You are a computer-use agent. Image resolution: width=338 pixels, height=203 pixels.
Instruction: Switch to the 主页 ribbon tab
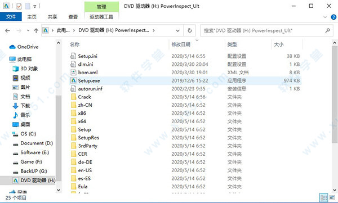(x=32, y=17)
